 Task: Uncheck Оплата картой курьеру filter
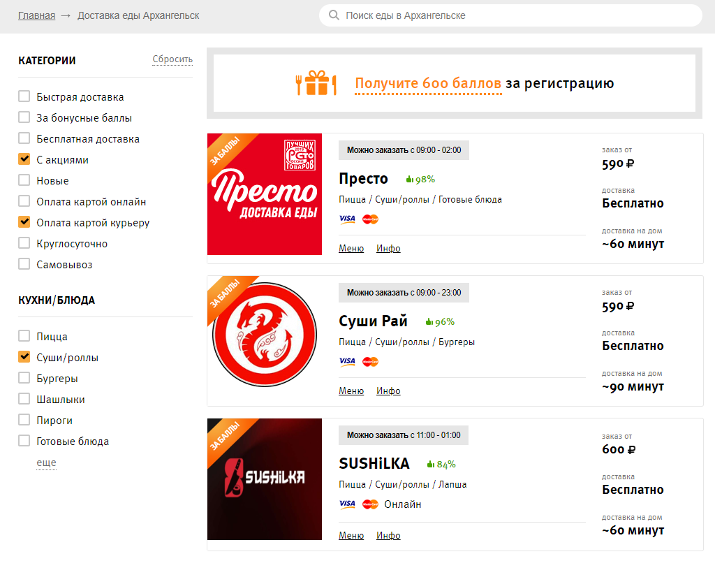(24, 222)
